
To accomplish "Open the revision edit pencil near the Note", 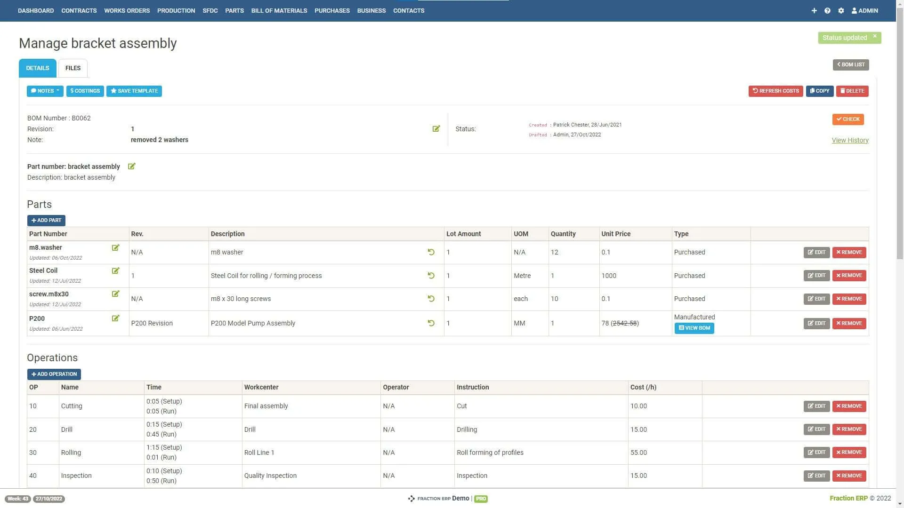I will (436, 128).
